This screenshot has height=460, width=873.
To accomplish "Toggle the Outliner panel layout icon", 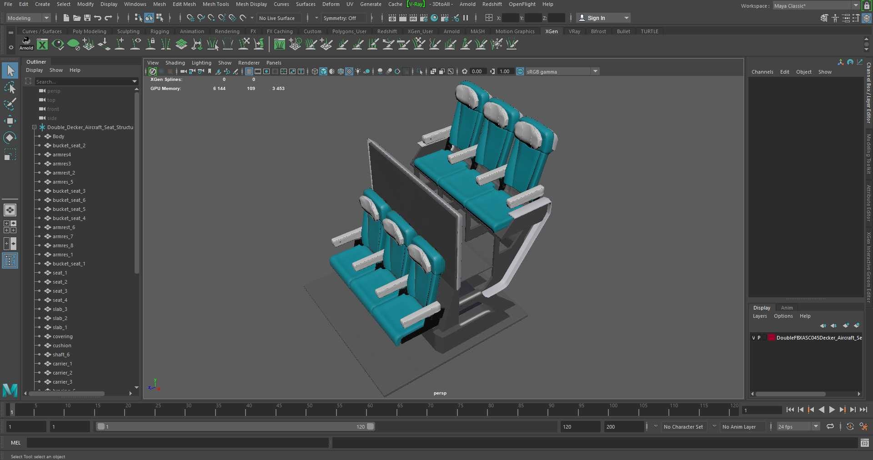I will 10,260.
